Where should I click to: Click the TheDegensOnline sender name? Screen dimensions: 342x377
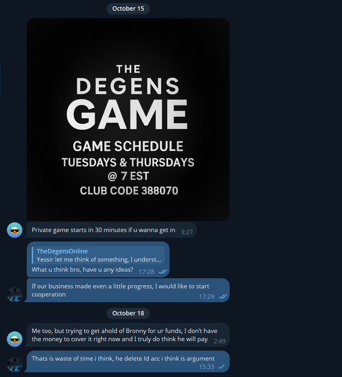click(x=62, y=252)
